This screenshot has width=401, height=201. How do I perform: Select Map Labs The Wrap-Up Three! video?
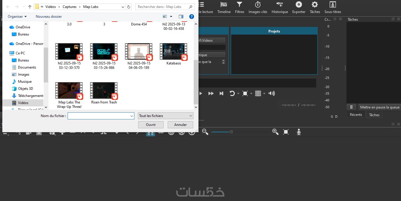click(69, 95)
